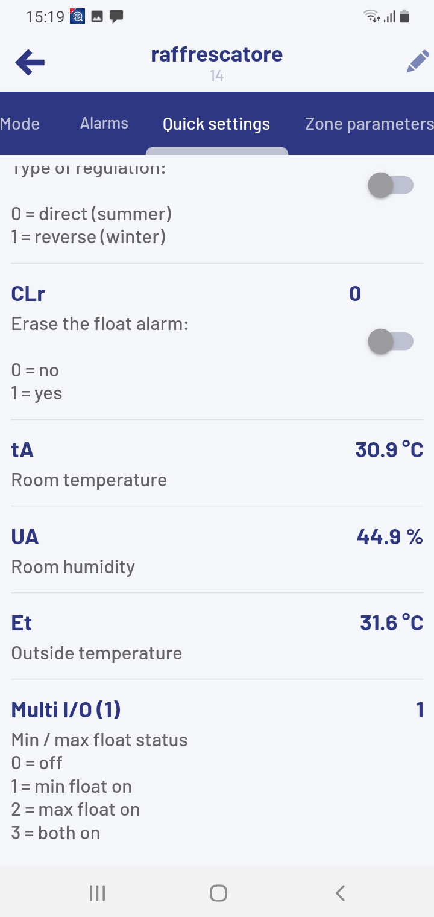Enable the CLr erase float alarm switch
Screen dimensions: 434x917
[391, 342]
